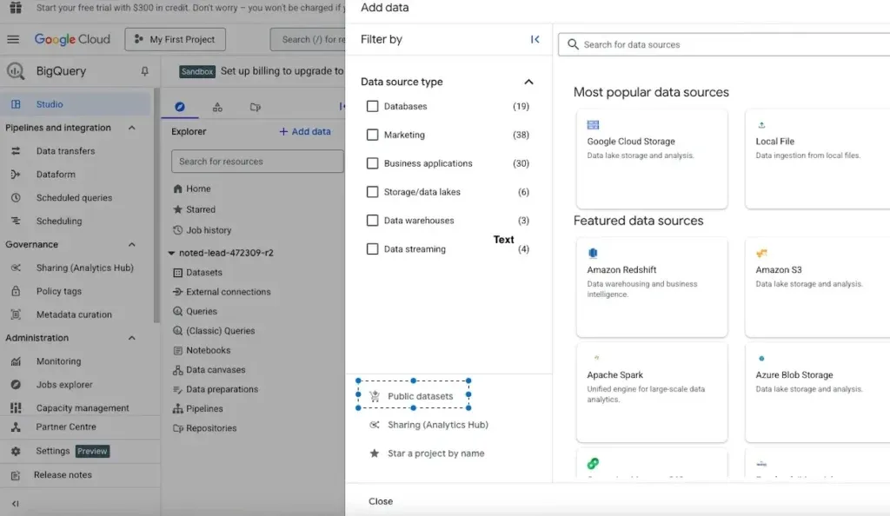Open Studio in the BigQuery sidebar
Viewport: 890px width, 516px height.
coord(50,104)
